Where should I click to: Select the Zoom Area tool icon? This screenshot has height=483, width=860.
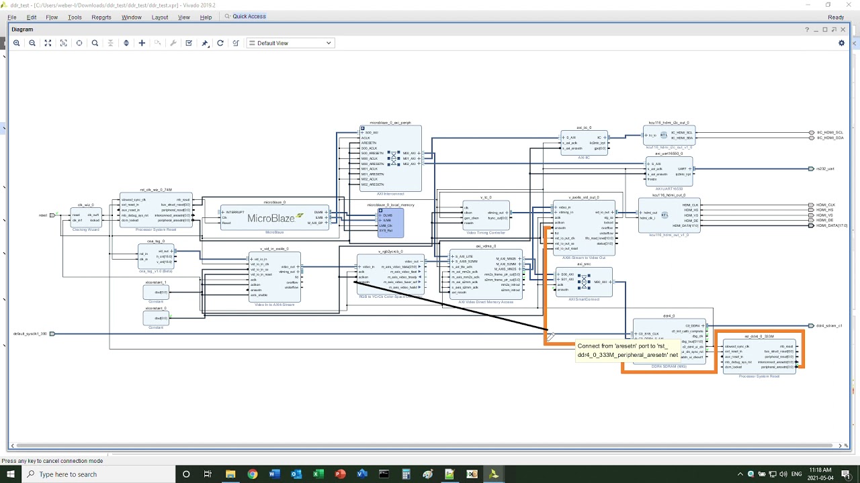[x=64, y=43]
